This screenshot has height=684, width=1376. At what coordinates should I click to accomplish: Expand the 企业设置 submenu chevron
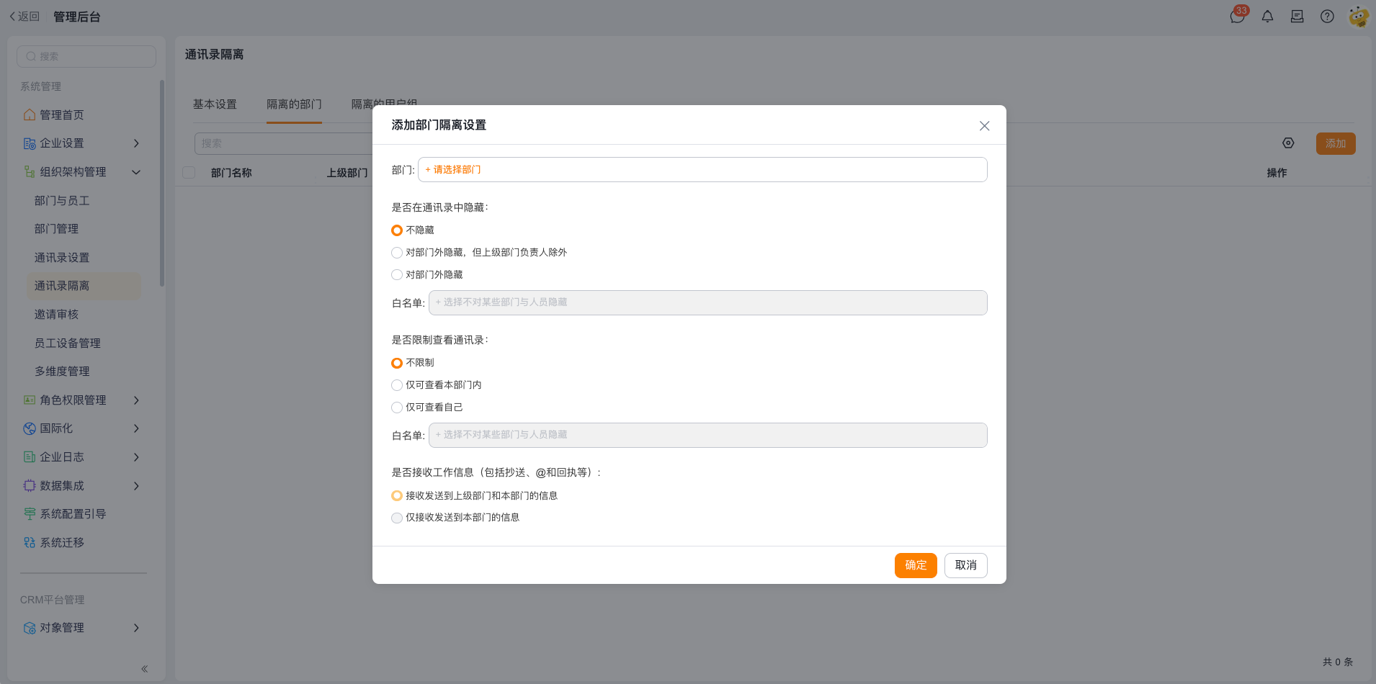click(x=136, y=143)
